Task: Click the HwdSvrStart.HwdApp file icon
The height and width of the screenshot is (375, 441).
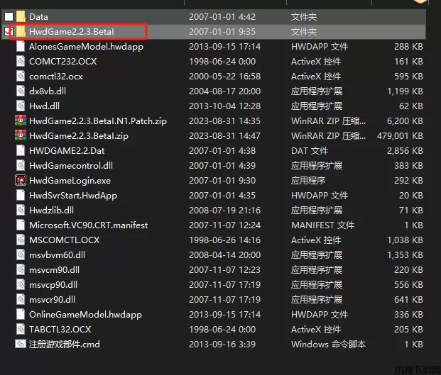Action: coord(21,195)
